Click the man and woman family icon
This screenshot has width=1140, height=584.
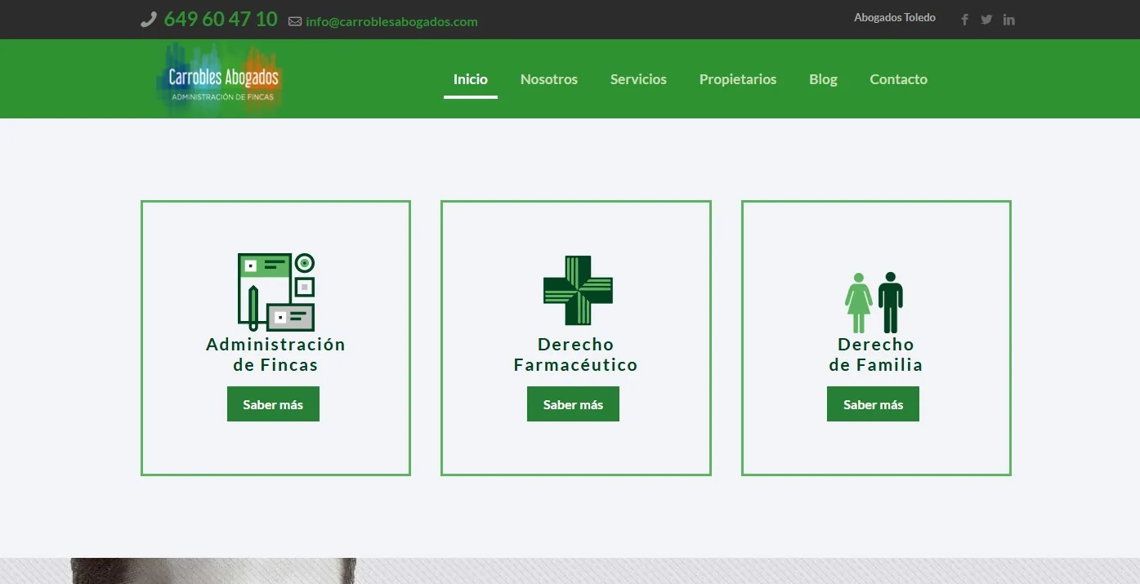tap(874, 302)
